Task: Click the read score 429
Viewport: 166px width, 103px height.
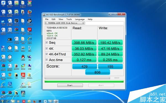Action: coord(84,66)
